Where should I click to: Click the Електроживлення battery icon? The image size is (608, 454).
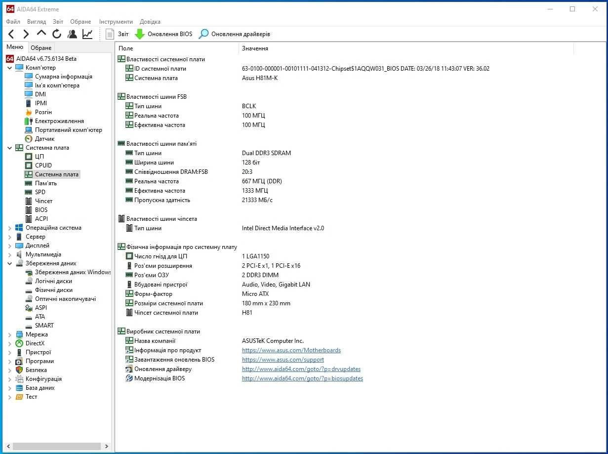(29, 121)
